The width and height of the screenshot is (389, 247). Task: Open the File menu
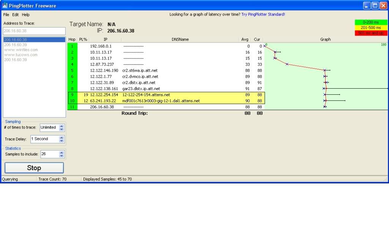(x=6, y=15)
